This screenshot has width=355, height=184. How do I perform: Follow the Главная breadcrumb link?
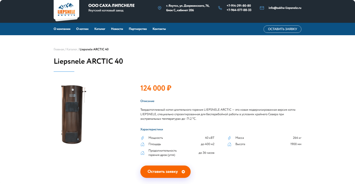tap(59, 49)
